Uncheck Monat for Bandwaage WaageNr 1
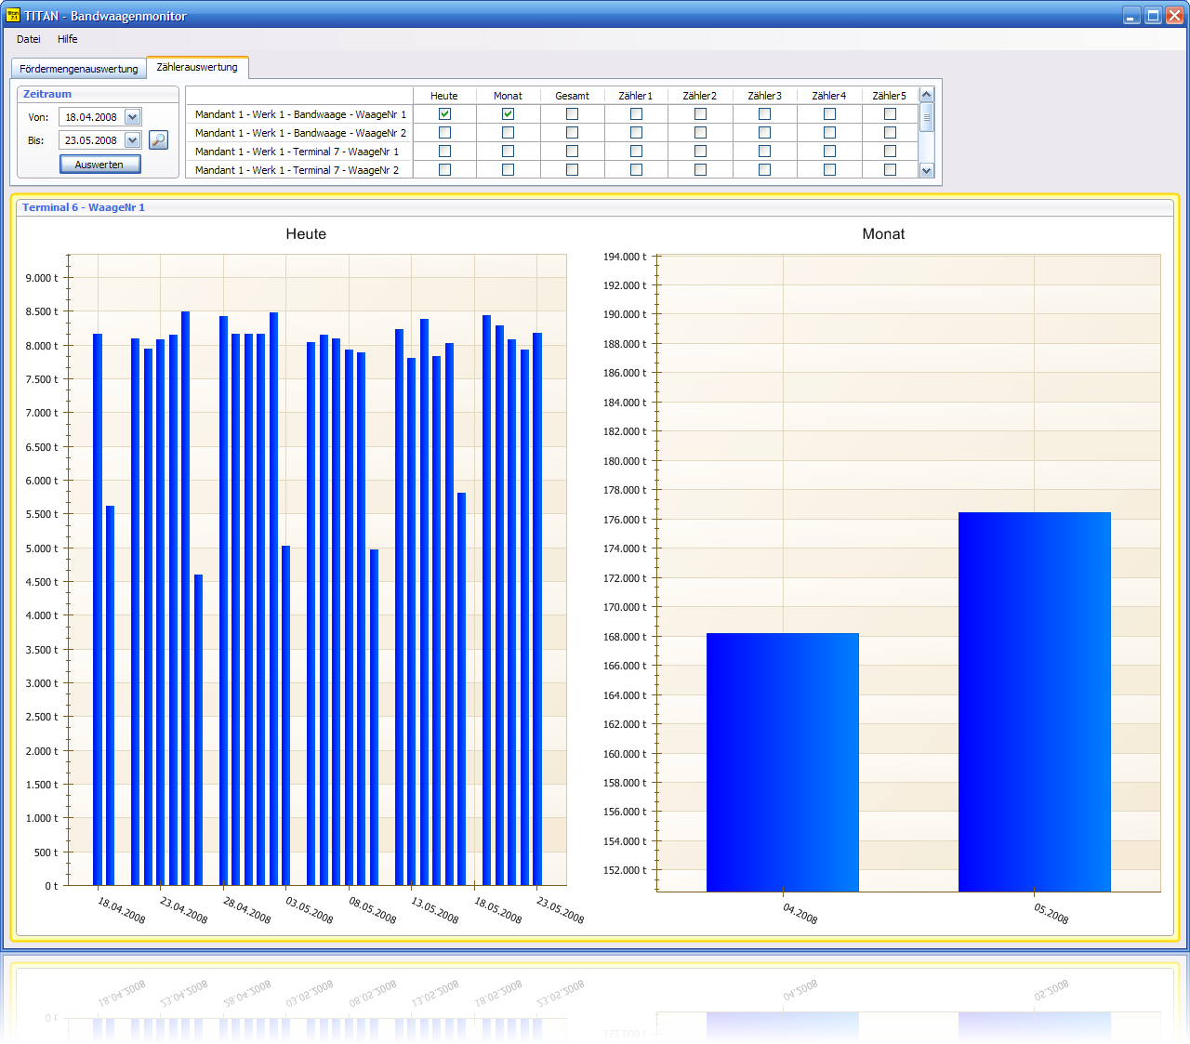 (508, 114)
